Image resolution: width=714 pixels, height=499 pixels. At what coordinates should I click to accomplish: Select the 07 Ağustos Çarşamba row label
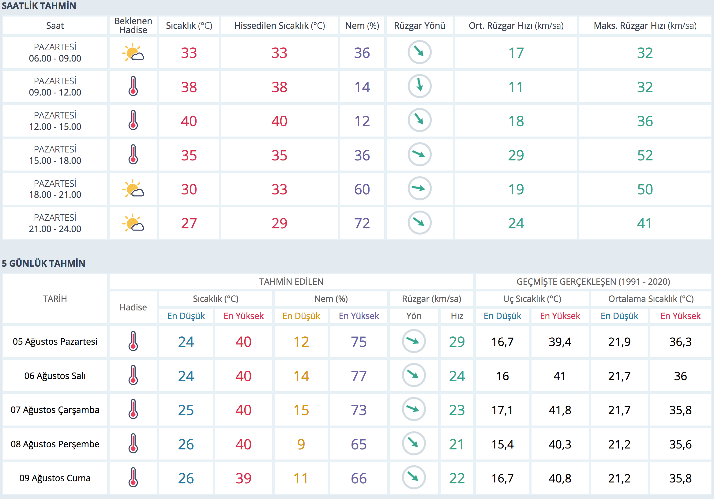click(55, 410)
